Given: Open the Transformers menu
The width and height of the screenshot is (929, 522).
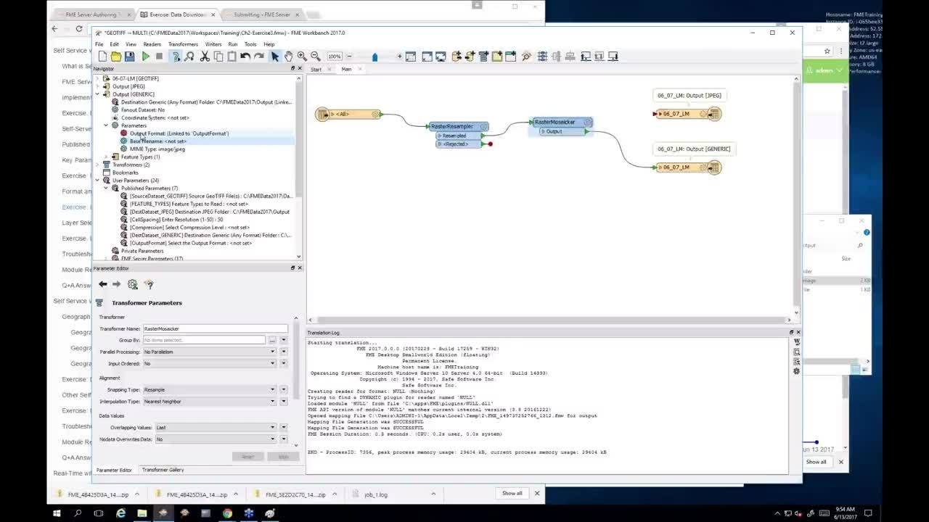Looking at the screenshot, I should pos(183,44).
